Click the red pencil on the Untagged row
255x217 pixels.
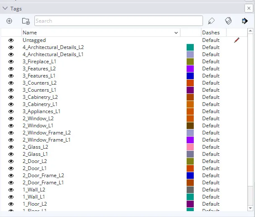click(x=237, y=40)
